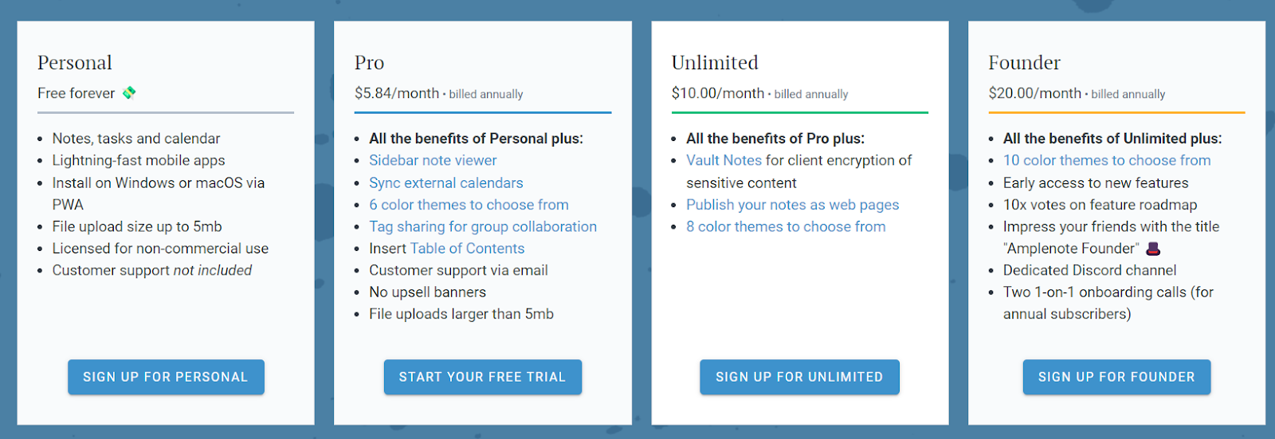Select the Founder plan heading

[1024, 62]
